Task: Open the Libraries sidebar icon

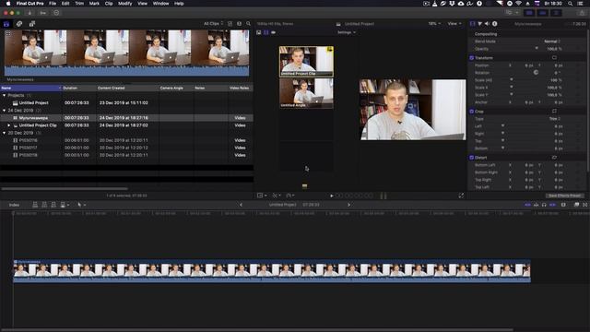Action: [x=6, y=24]
